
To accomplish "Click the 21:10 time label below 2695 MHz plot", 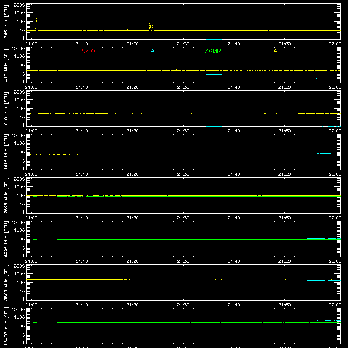I will 82,218.
